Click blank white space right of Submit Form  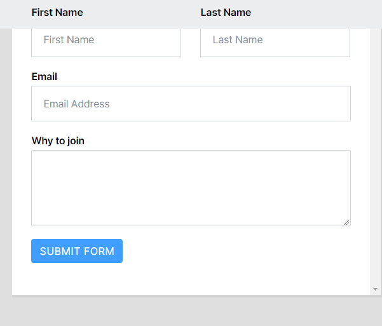pos(242,251)
